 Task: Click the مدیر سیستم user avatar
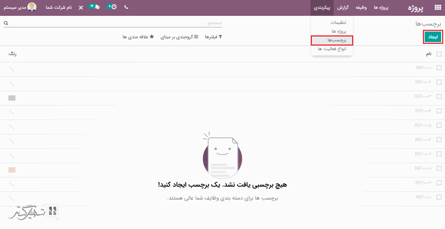click(32, 7)
